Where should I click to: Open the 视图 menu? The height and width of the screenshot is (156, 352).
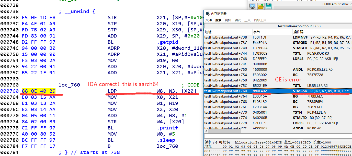coord(228,20)
